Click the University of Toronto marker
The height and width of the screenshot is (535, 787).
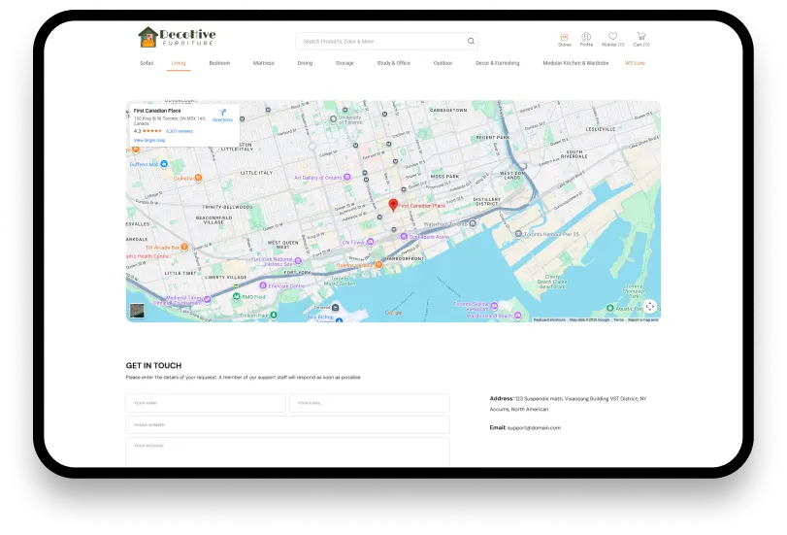[333, 119]
